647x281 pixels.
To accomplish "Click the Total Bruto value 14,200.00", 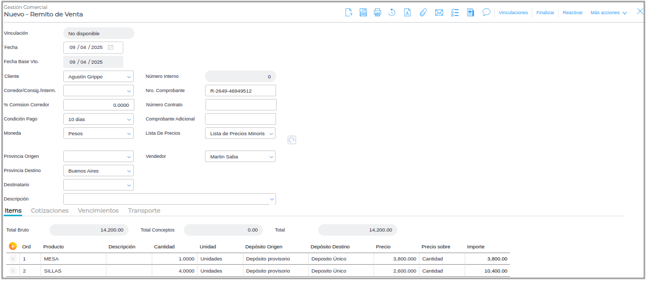I will pos(89,230).
